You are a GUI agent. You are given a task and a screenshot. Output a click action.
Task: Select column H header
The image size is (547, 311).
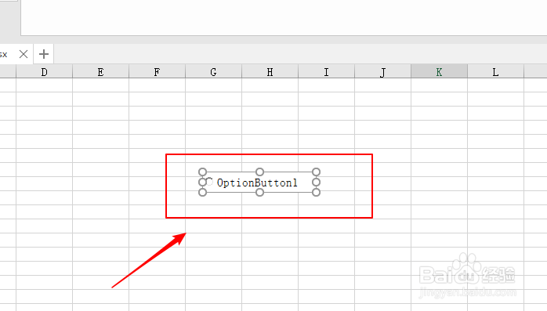270,72
